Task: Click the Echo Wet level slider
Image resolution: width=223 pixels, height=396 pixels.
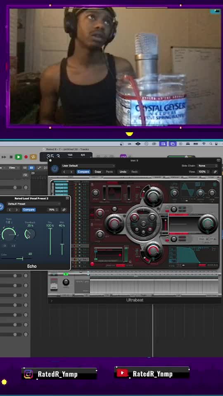Action: pos(62,241)
